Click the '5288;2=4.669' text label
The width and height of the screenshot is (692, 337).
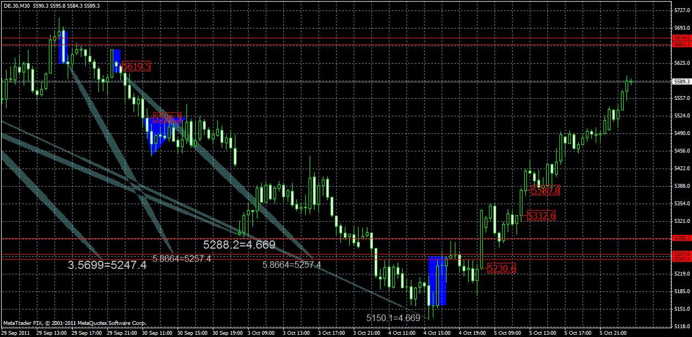pos(239,245)
